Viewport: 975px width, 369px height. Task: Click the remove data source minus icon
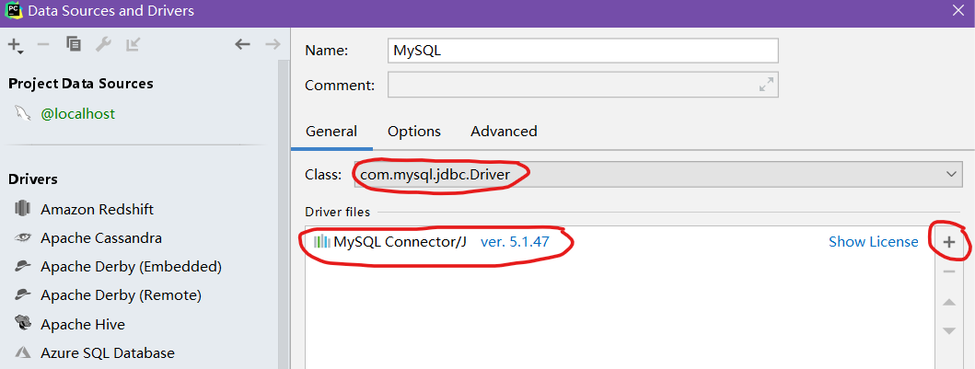43,44
